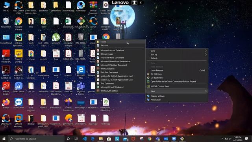252x142 pixels.
Task: Select the Microsoft Edge desktop shortcut
Action: (x=81, y=72)
